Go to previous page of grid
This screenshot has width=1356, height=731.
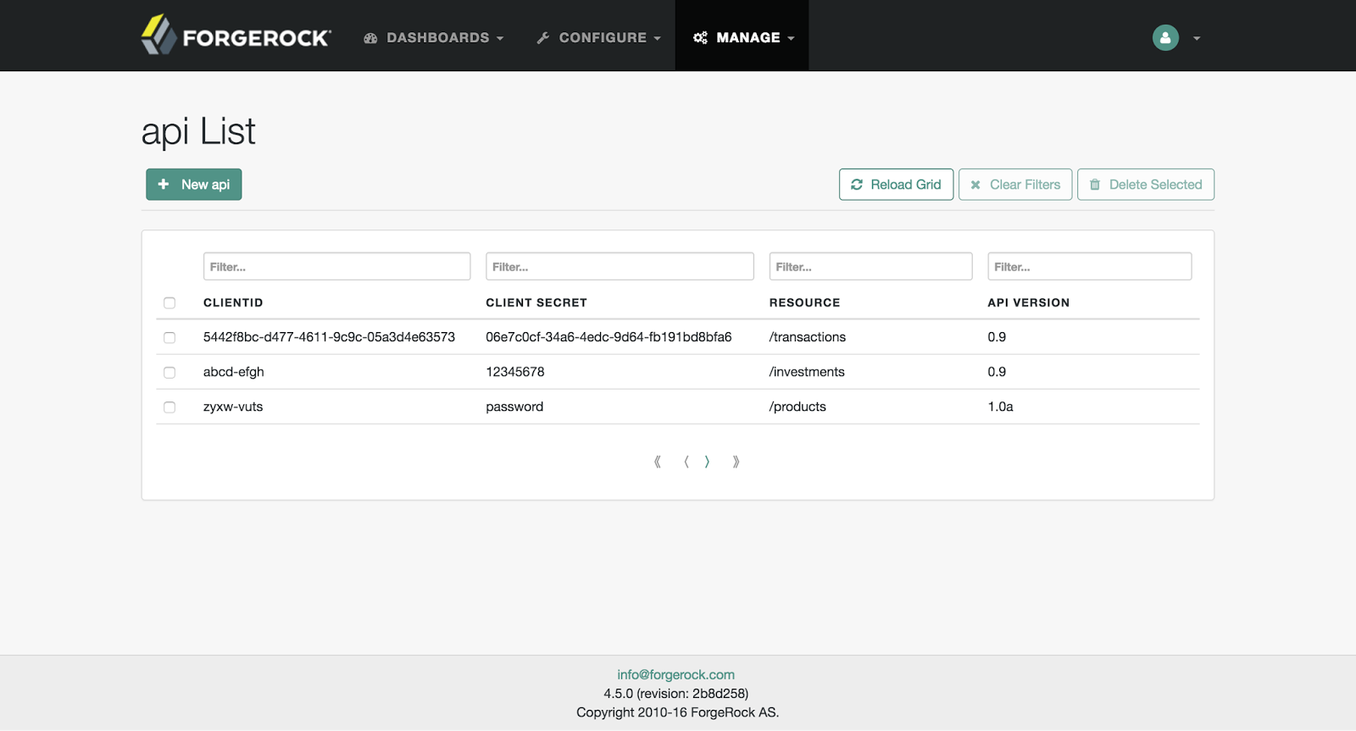click(686, 462)
